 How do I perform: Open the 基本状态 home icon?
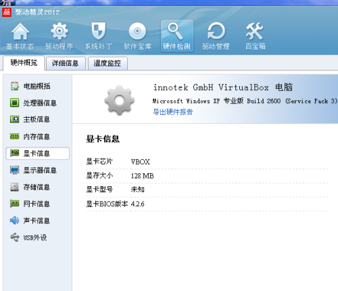(20, 31)
